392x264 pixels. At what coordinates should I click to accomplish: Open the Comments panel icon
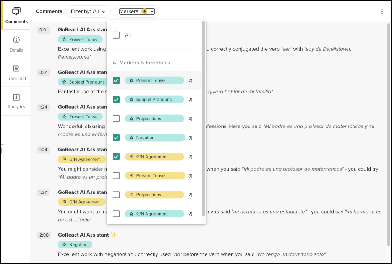(x=16, y=11)
